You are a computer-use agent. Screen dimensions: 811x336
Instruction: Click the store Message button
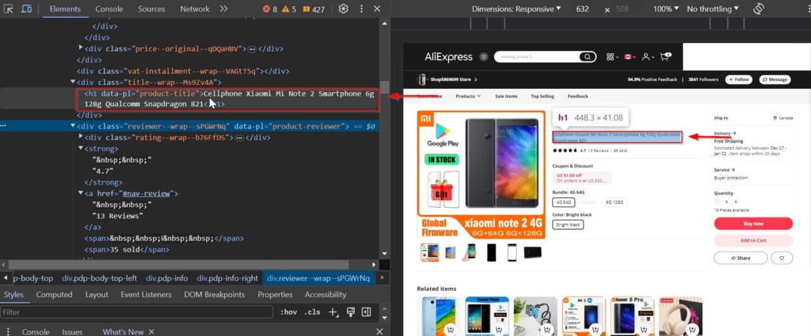pyautogui.click(x=775, y=79)
